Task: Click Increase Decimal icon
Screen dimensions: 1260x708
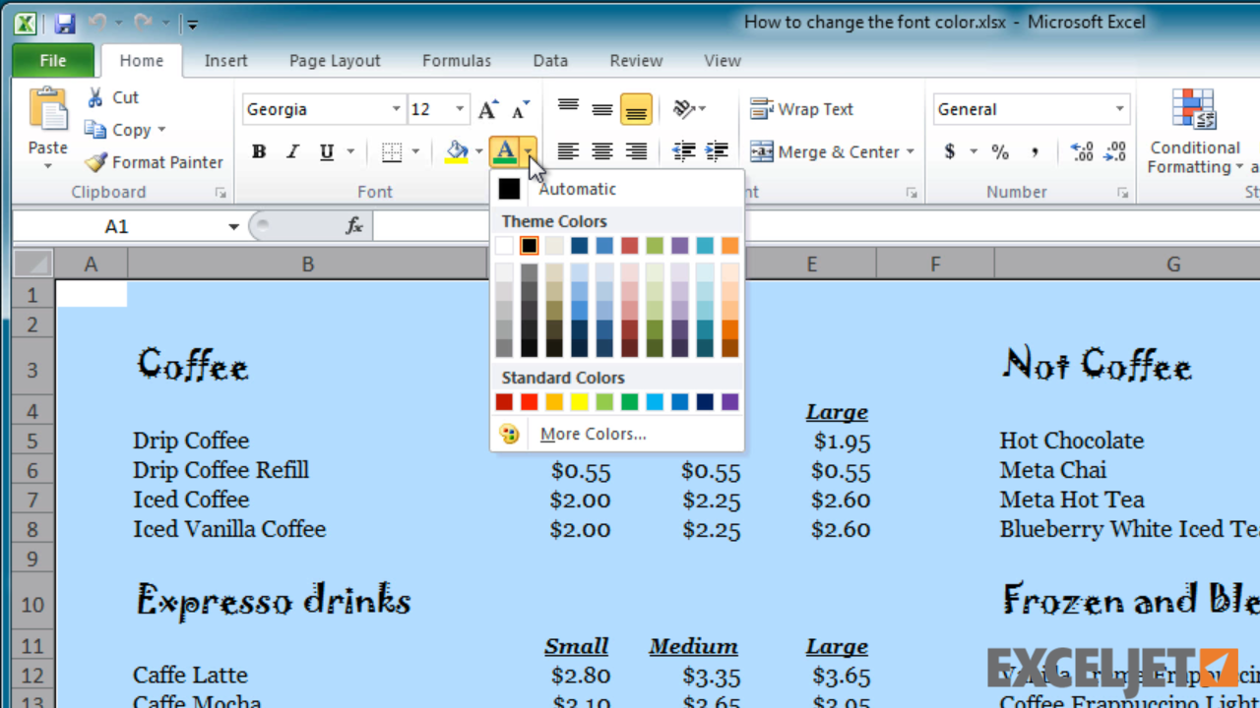Action: (1081, 151)
